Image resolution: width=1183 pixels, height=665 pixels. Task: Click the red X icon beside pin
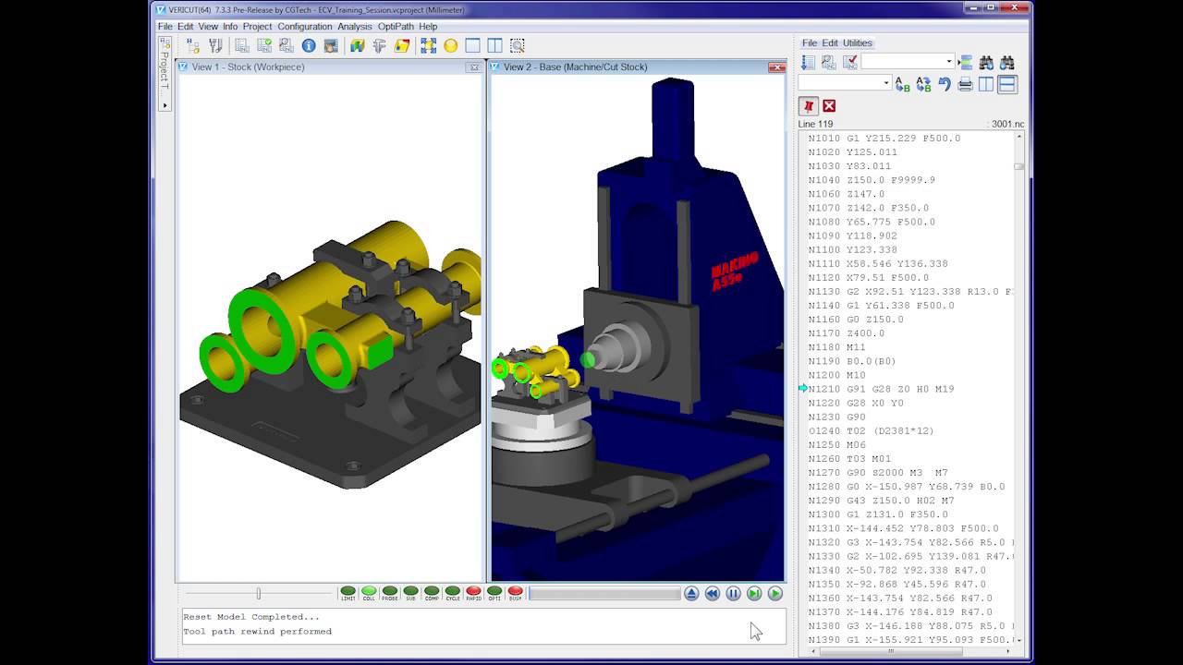(829, 106)
